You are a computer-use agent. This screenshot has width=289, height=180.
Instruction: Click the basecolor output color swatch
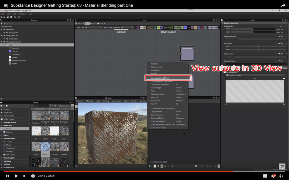10,48
